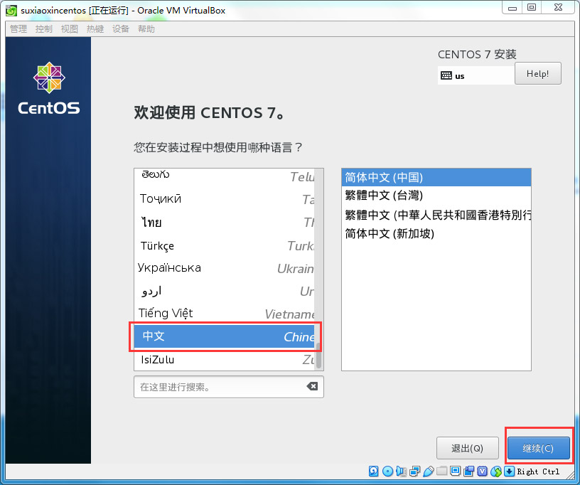The width and height of the screenshot is (580, 485).
Task: Open the 视图 menu
Action: (x=70, y=29)
